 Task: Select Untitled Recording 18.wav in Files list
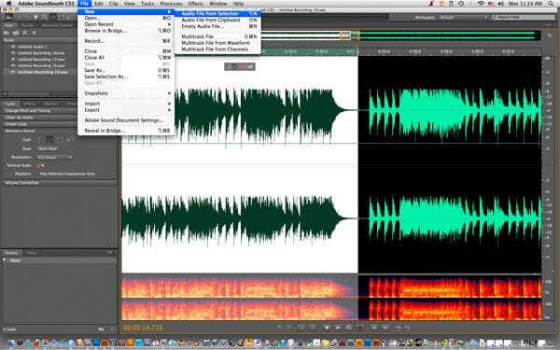(41, 65)
